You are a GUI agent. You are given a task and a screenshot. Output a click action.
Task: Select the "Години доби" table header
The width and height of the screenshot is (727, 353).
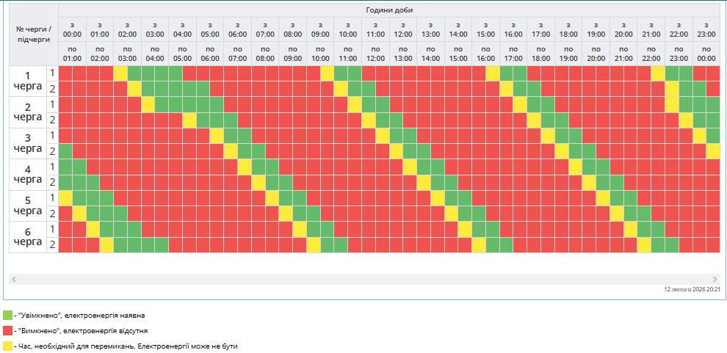click(389, 10)
